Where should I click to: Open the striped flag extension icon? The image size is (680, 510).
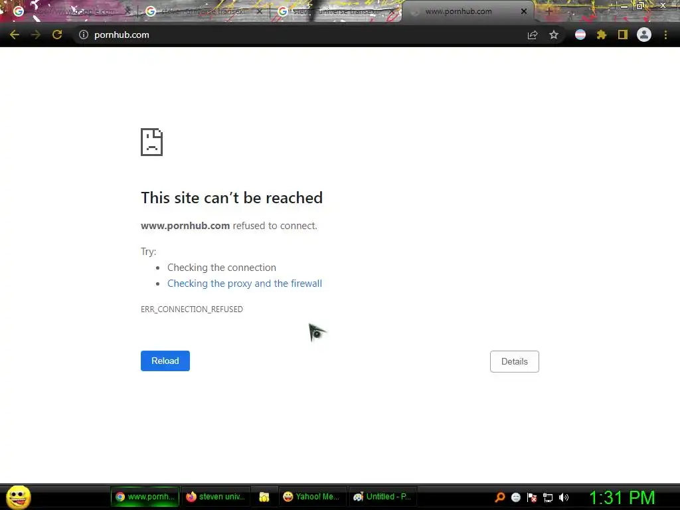pos(580,35)
